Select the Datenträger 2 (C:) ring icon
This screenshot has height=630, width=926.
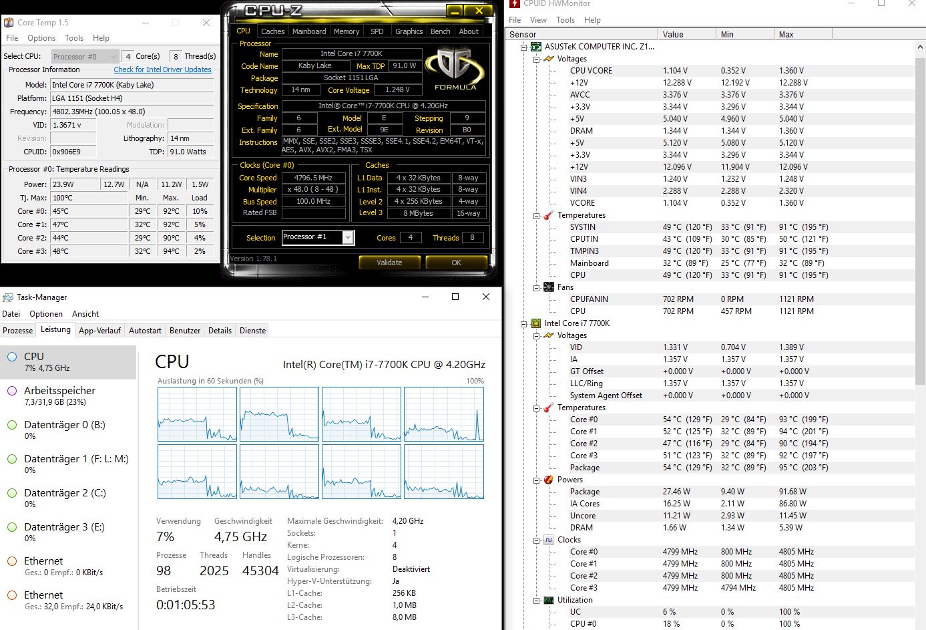[x=12, y=493]
